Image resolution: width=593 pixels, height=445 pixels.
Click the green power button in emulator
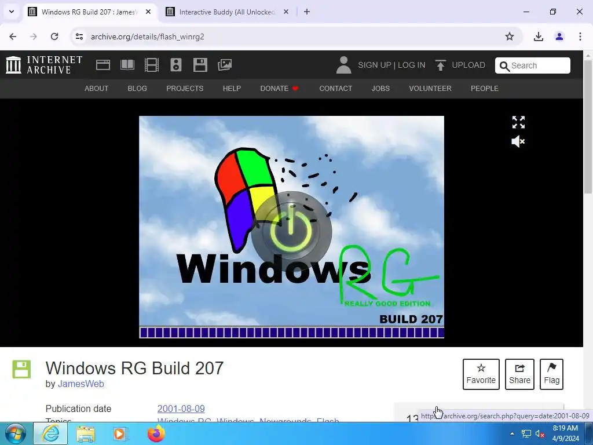(291, 231)
